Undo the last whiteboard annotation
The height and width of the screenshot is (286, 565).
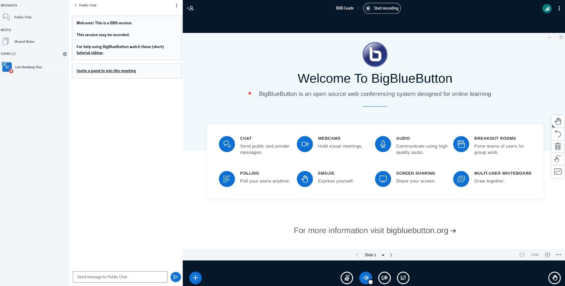[x=558, y=134]
